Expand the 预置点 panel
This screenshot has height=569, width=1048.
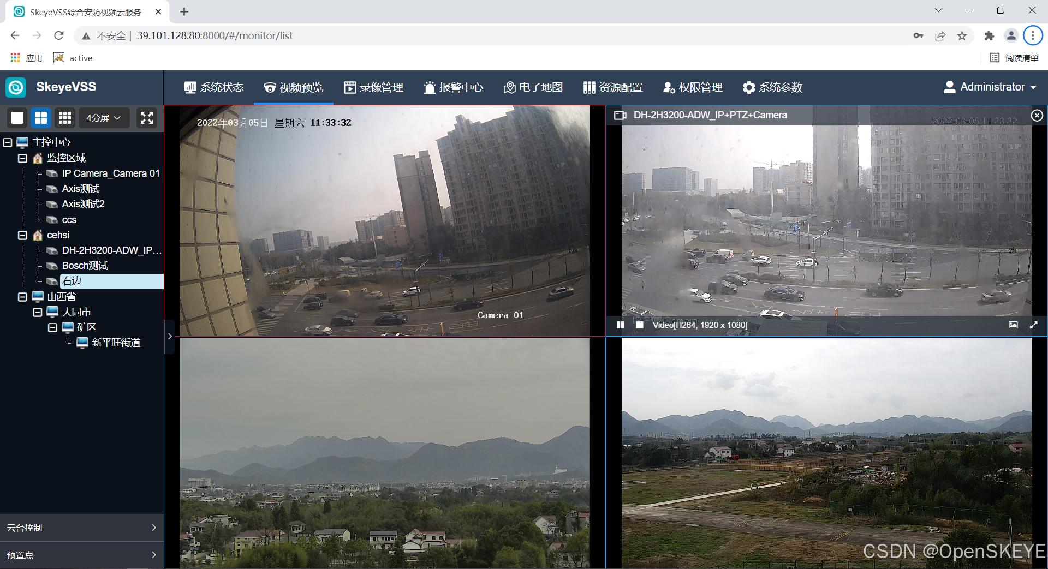[82, 555]
